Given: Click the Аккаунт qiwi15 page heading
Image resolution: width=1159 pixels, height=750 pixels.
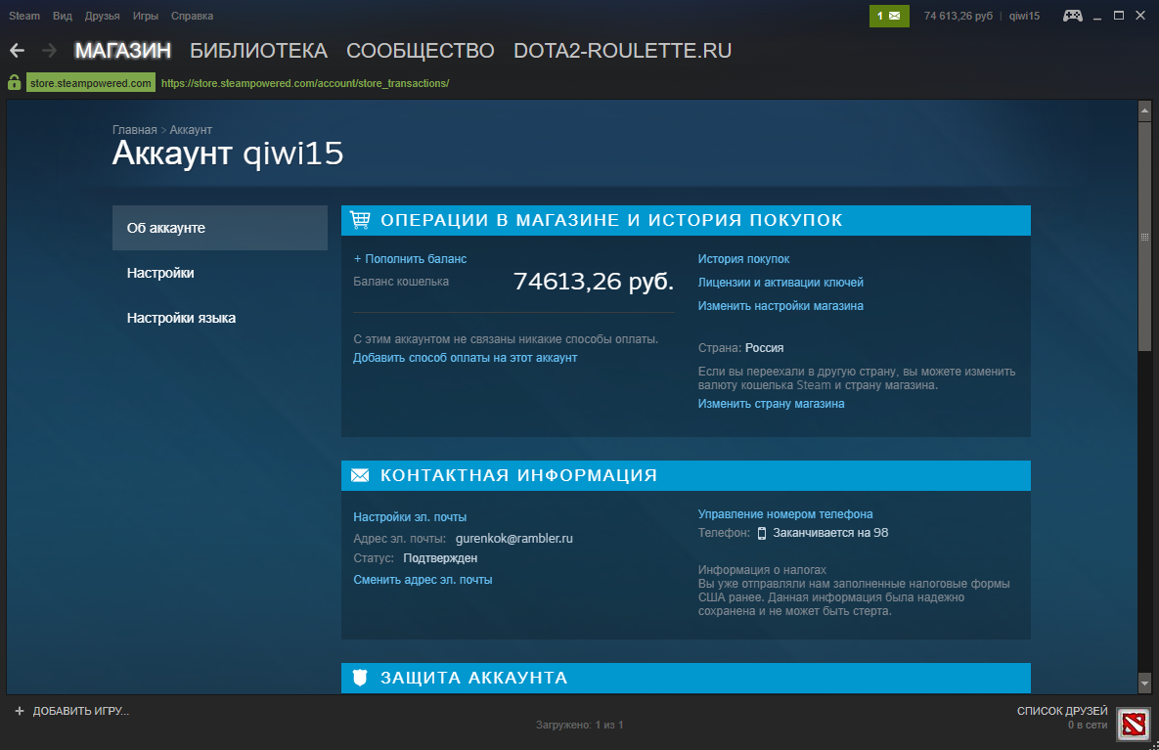Looking at the screenshot, I should coord(228,153).
